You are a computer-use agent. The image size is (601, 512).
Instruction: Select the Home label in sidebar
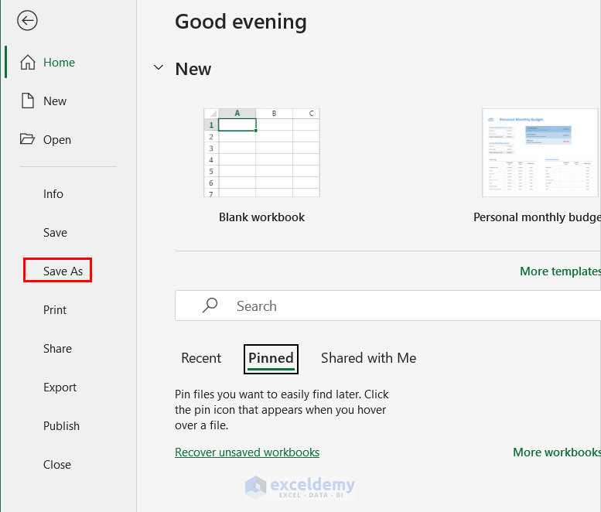[x=59, y=63]
